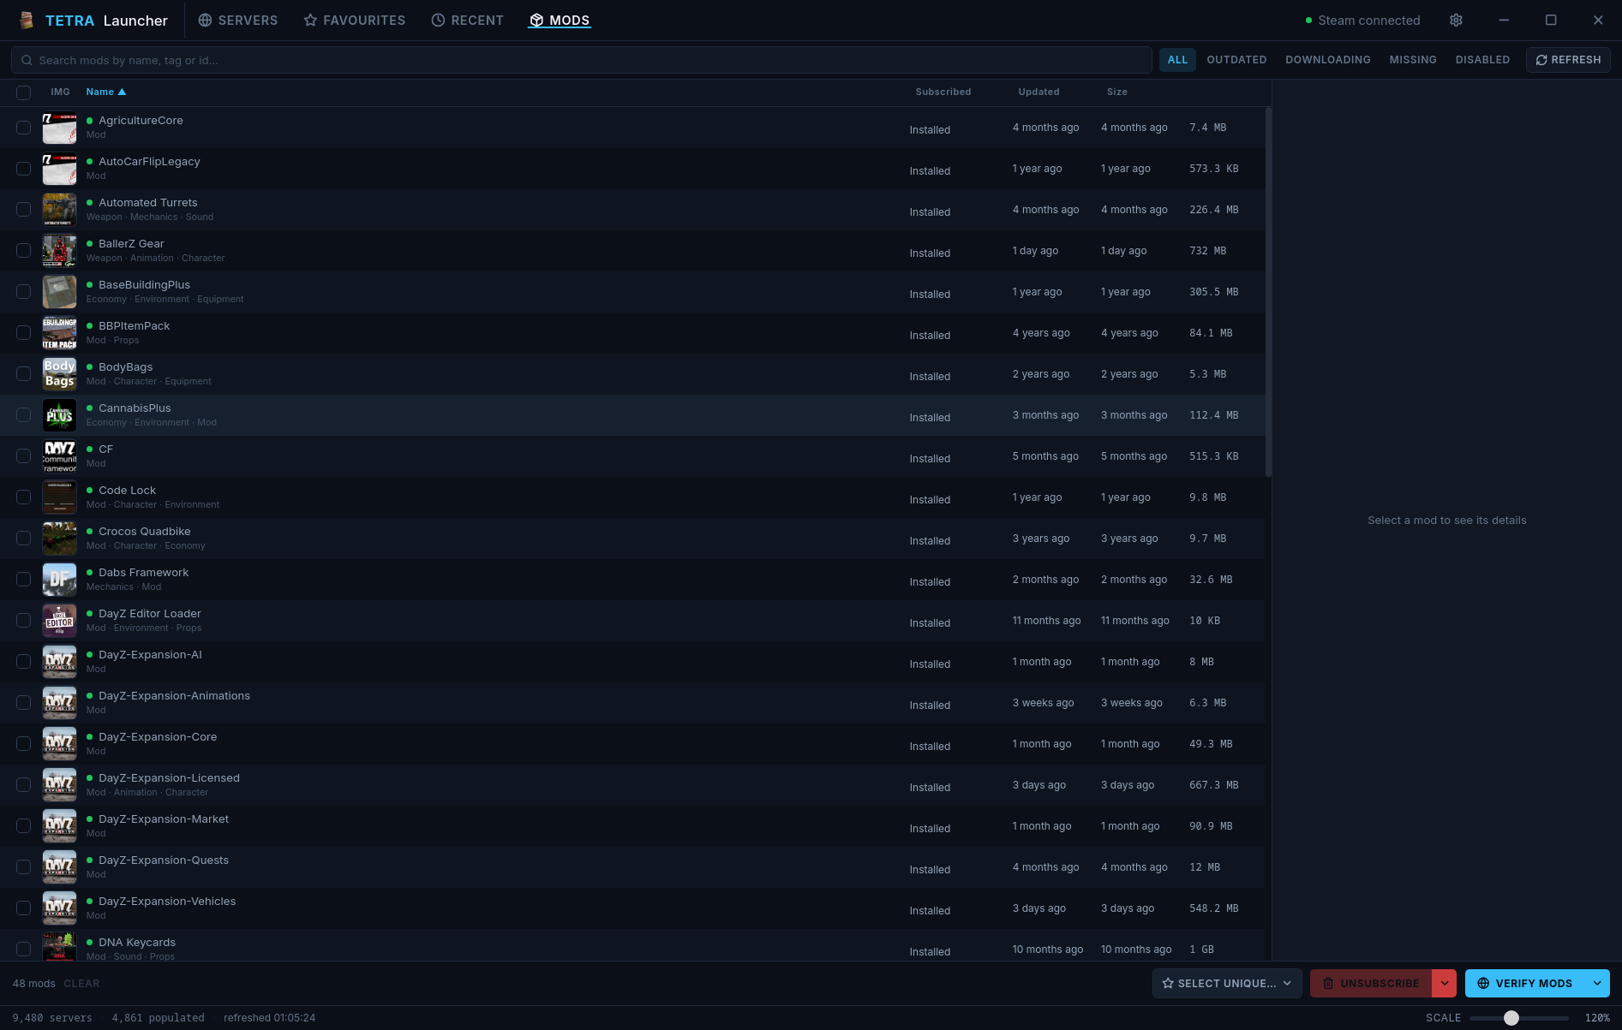The width and height of the screenshot is (1622, 1030).
Task: Click the DayZ Editor Loader image
Action: pyautogui.click(x=60, y=621)
